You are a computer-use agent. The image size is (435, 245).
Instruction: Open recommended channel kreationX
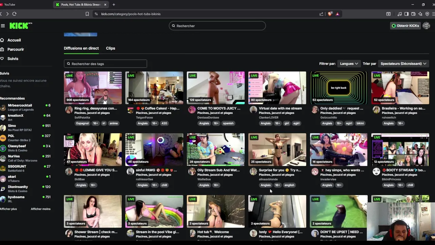tap(25, 117)
